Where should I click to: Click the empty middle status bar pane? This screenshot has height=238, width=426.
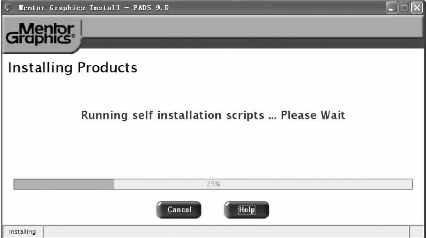[x=226, y=232]
